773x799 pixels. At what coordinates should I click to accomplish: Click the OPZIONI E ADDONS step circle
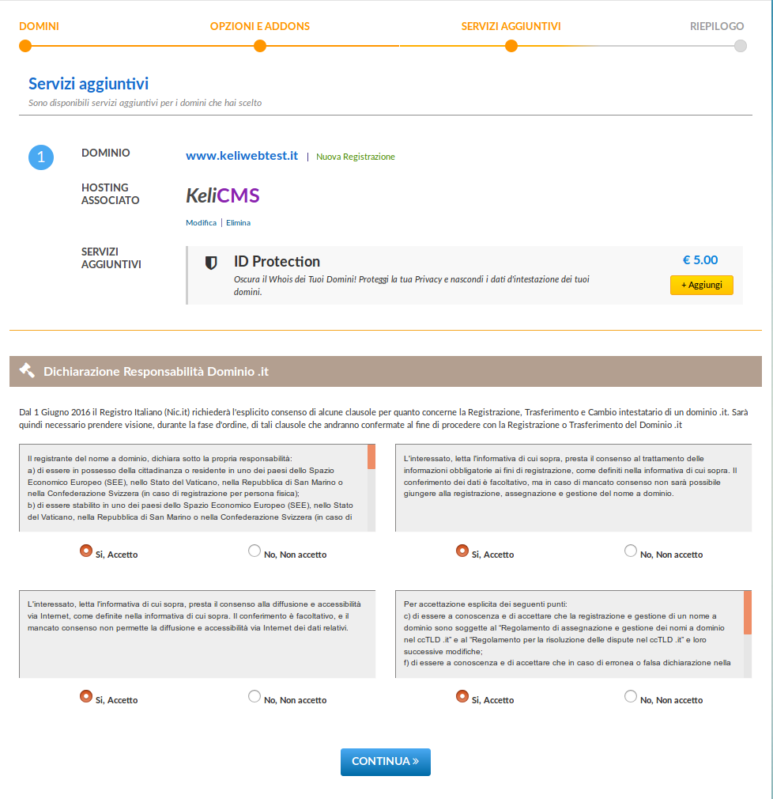(x=260, y=47)
